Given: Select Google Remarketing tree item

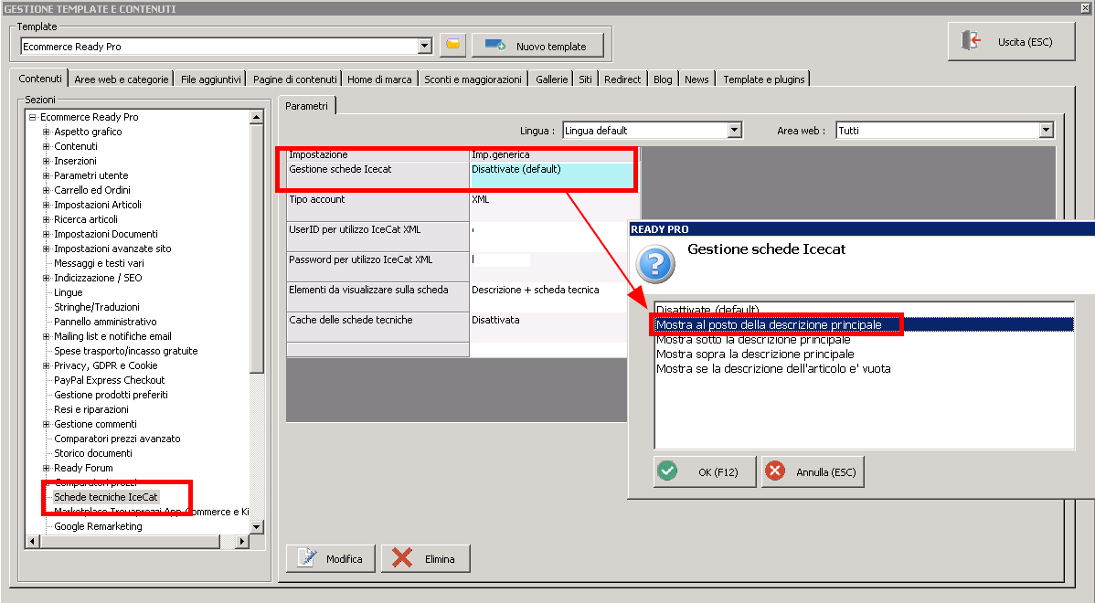Looking at the screenshot, I should click(99, 526).
